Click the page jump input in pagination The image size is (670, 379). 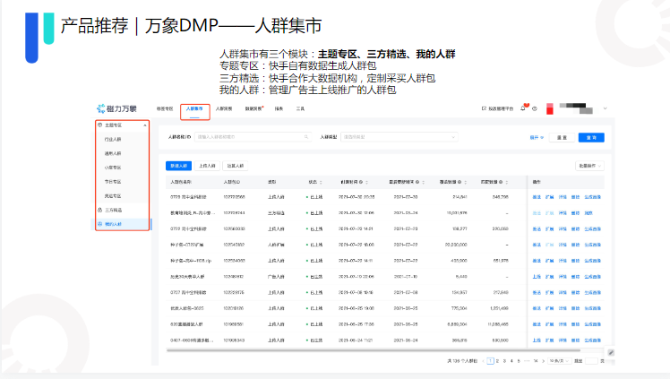591,361
